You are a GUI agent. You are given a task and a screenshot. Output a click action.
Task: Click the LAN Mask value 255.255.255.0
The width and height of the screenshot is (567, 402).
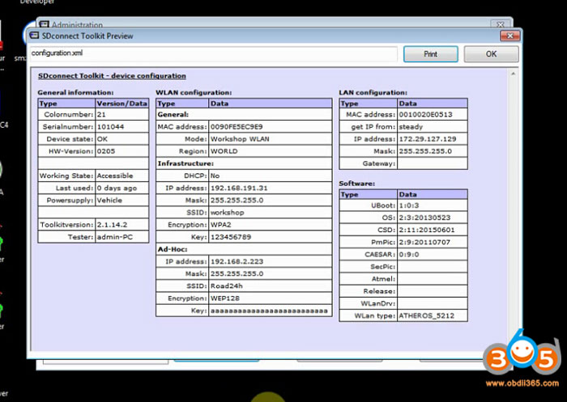pos(425,151)
